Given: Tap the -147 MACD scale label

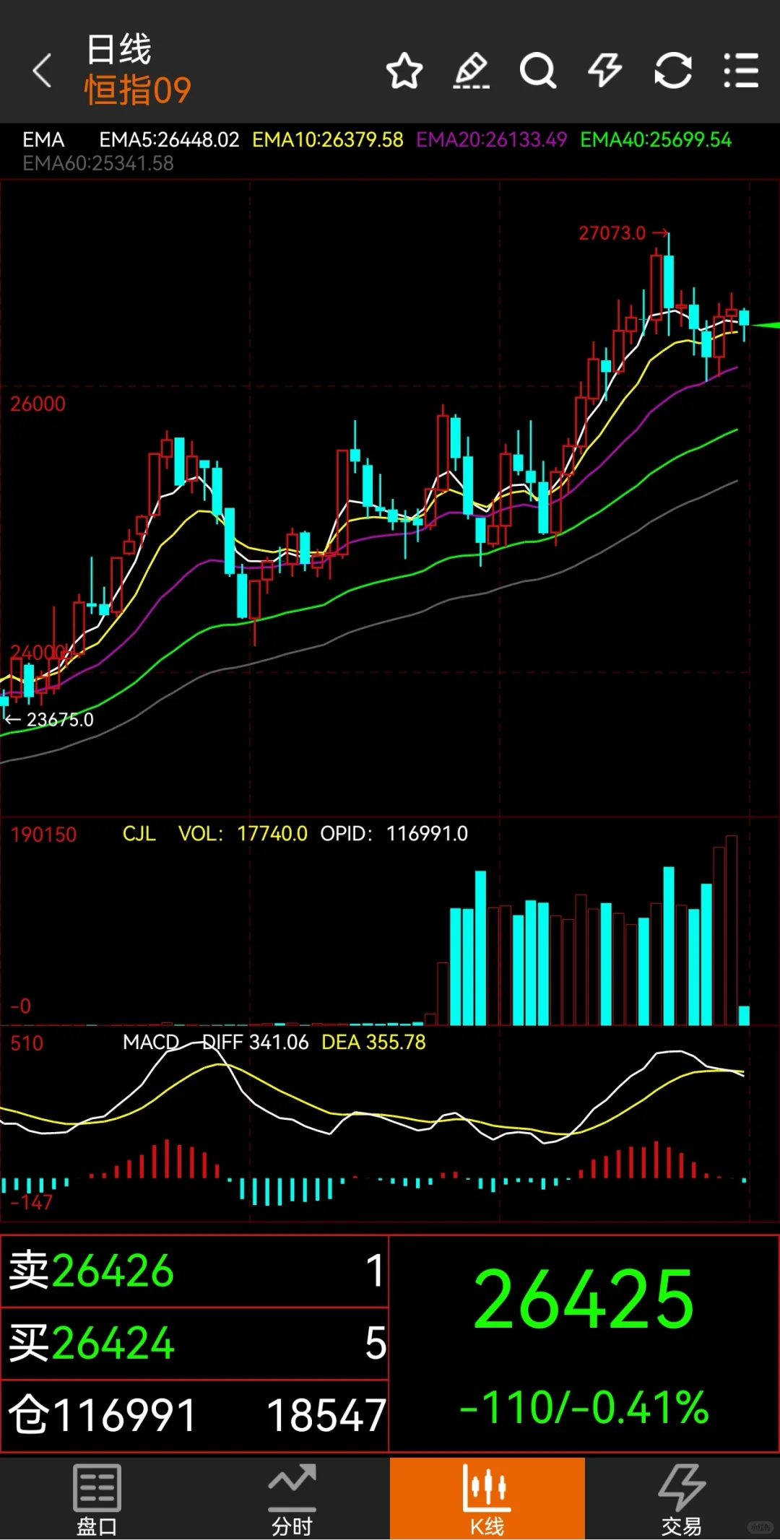Looking at the screenshot, I should tap(32, 1202).
